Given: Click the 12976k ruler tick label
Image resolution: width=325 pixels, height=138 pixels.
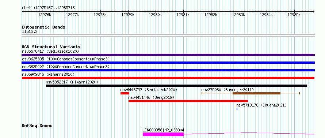Looking at the screenshot, I should (x=45, y=15).
